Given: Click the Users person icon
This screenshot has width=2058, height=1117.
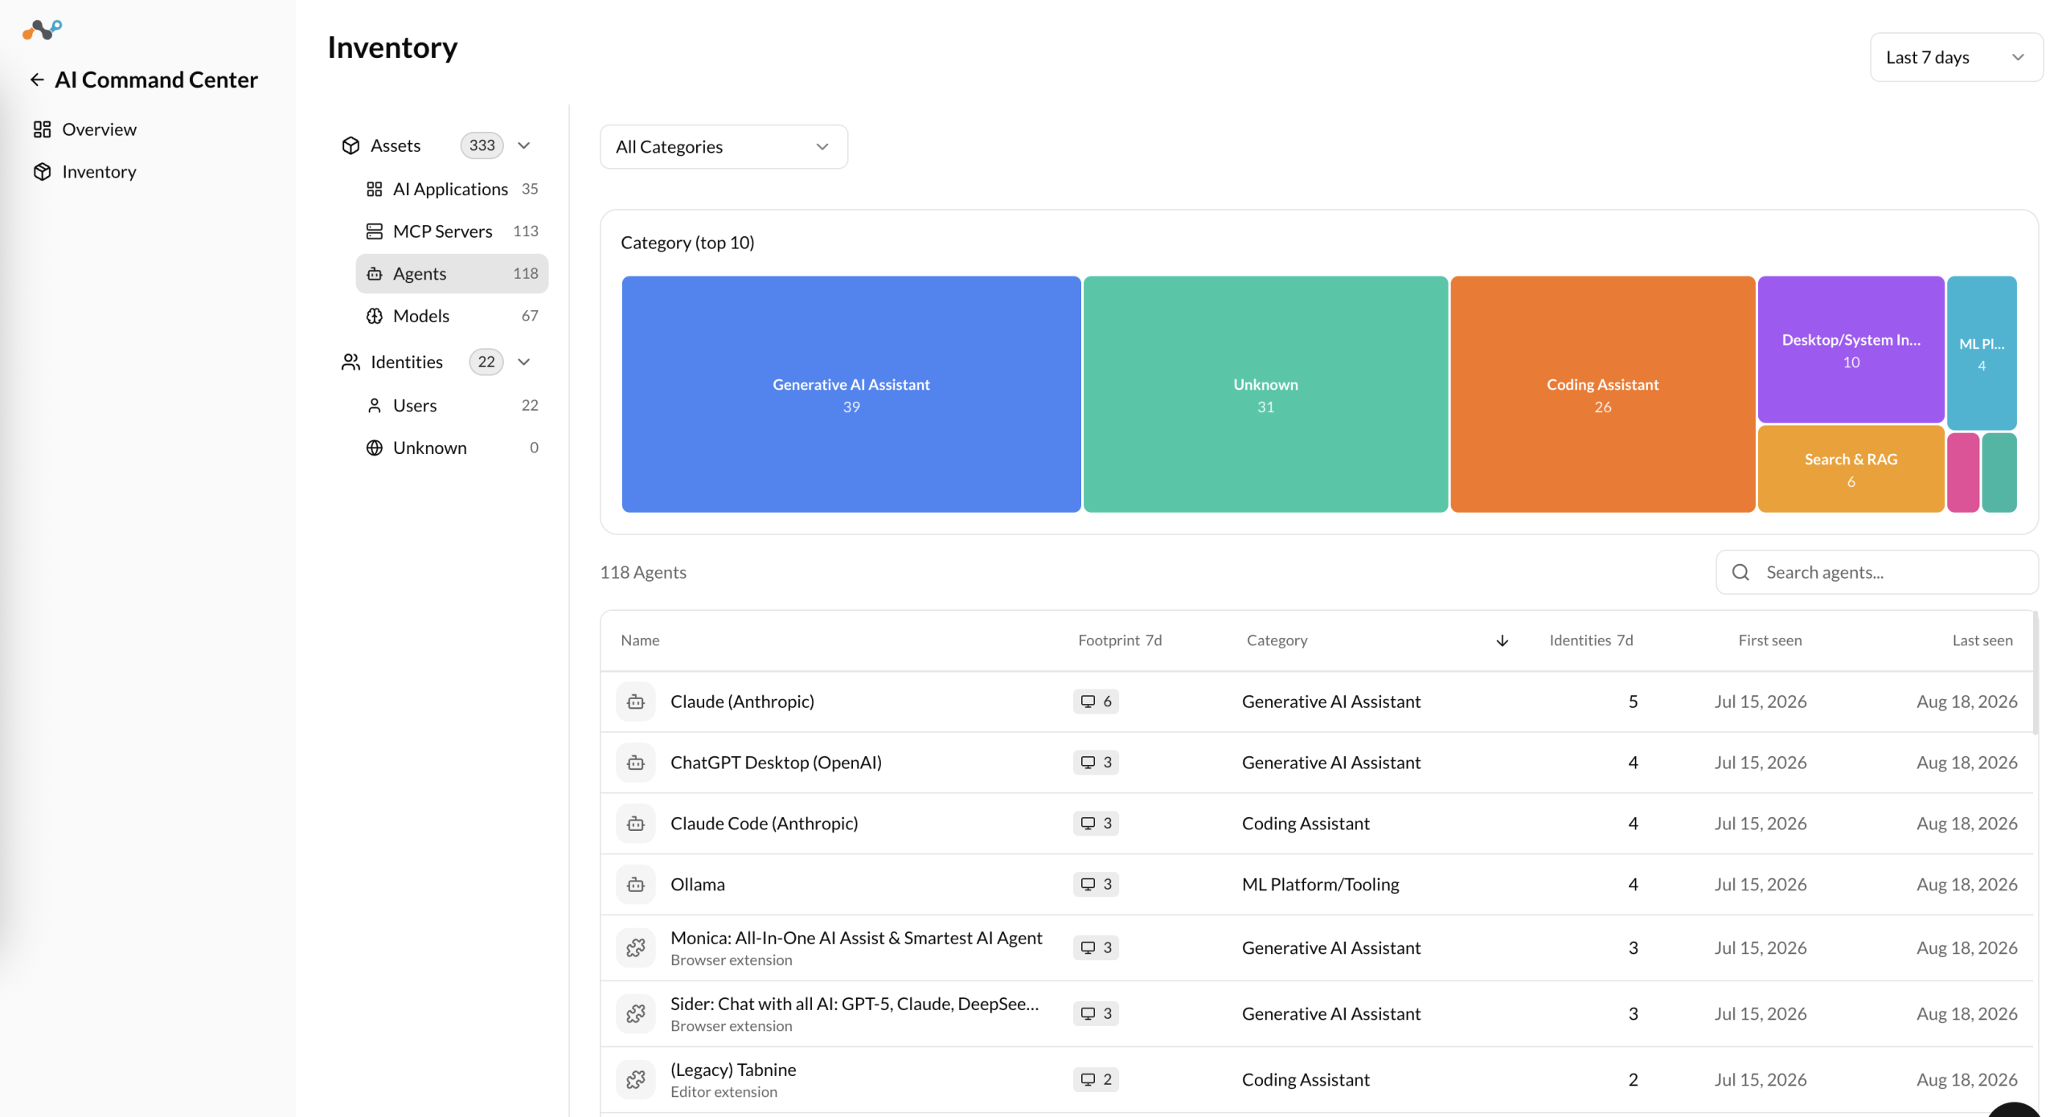Looking at the screenshot, I should tap(374, 406).
